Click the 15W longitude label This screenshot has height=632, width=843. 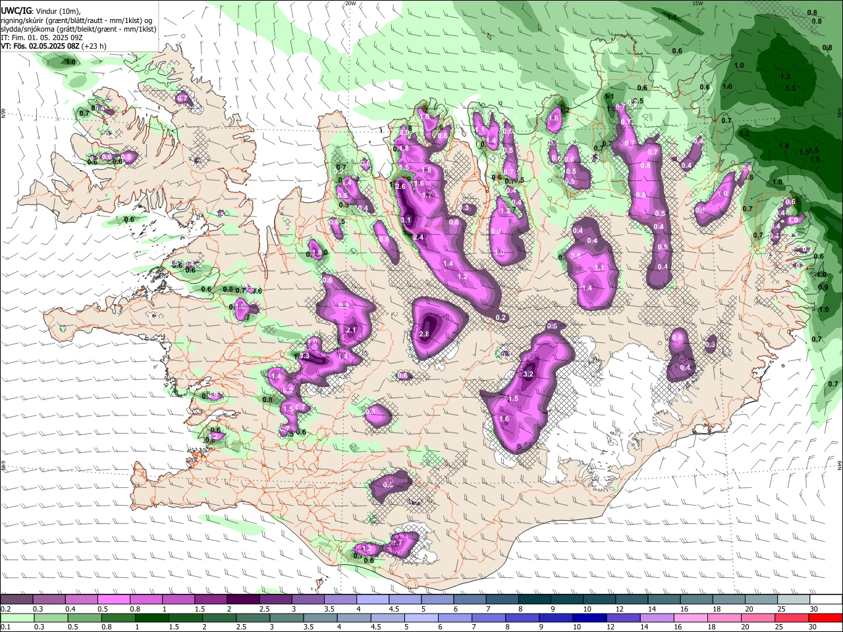click(x=697, y=3)
